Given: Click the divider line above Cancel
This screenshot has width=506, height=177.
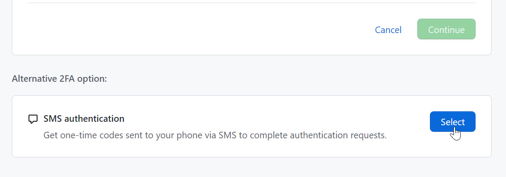Looking at the screenshot, I should pos(251,3).
